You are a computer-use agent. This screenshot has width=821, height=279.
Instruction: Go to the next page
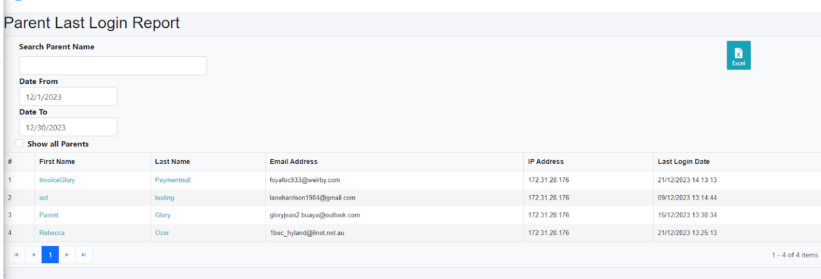tap(67, 255)
